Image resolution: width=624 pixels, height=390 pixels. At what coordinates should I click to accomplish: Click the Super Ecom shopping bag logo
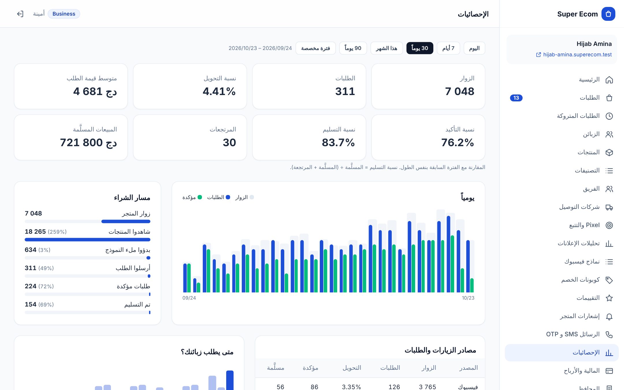pyautogui.click(x=608, y=14)
